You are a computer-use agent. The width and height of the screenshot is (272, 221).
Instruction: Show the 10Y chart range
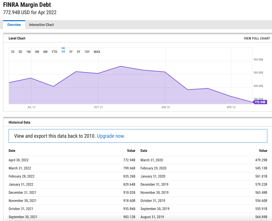pos(87,52)
